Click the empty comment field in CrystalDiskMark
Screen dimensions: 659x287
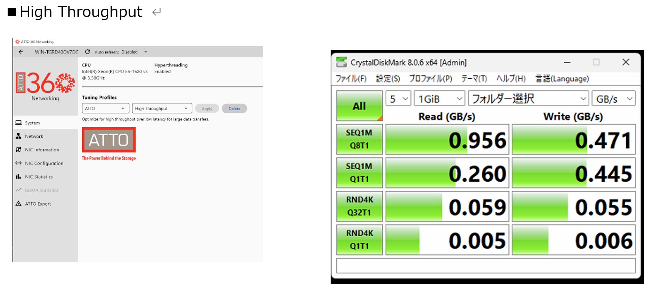tap(486, 265)
